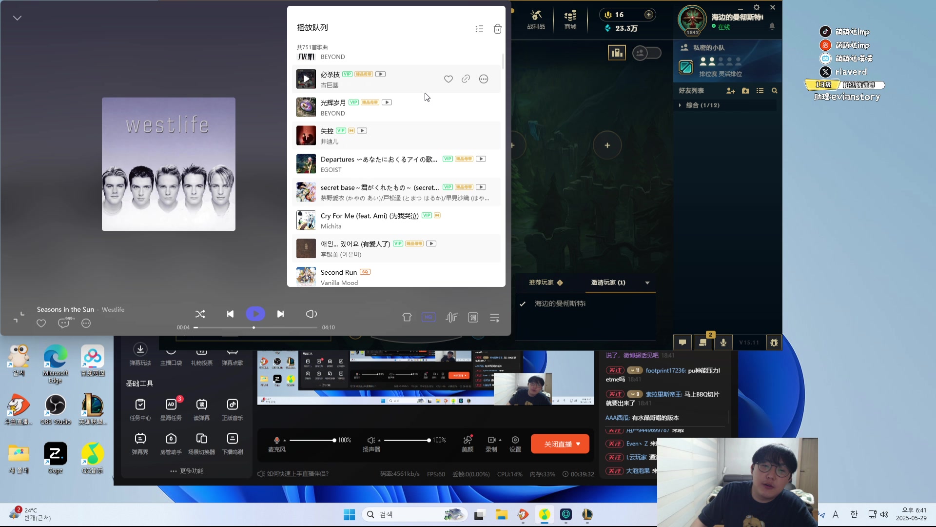Select Second Run by Vanilla Mood
Screen dimensions: 936x527
tap(396, 277)
